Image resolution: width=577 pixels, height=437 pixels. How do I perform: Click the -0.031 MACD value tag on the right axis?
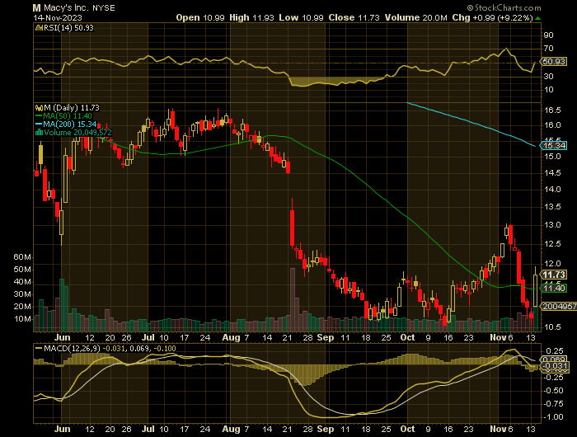coord(554,366)
